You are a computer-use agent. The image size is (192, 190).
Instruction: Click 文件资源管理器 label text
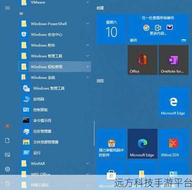click(46, 142)
